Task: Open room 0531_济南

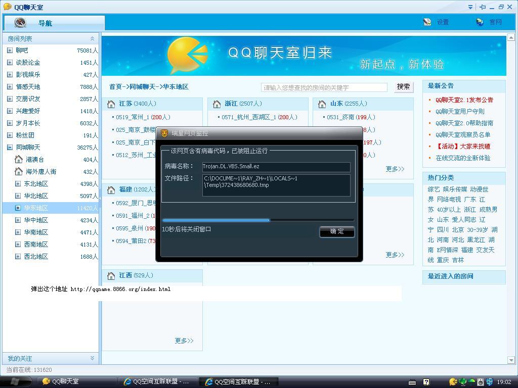Action: click(x=351, y=117)
